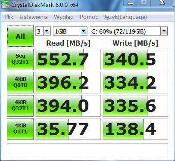Expand the C: drive selection dropdown
The height and width of the screenshot is (161, 175).
(164, 31)
